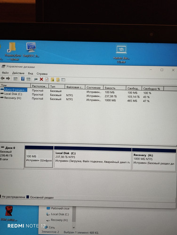
Task: Open the Hasleo_Bac... (1).exe desktop icon
Action: 121,55
